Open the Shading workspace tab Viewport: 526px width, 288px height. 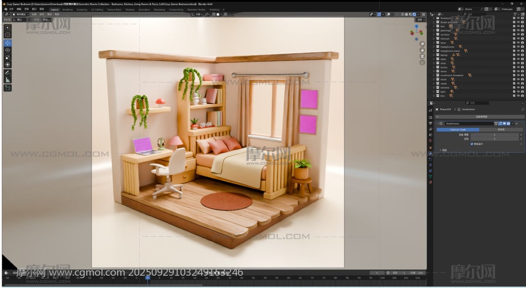pos(130,9)
